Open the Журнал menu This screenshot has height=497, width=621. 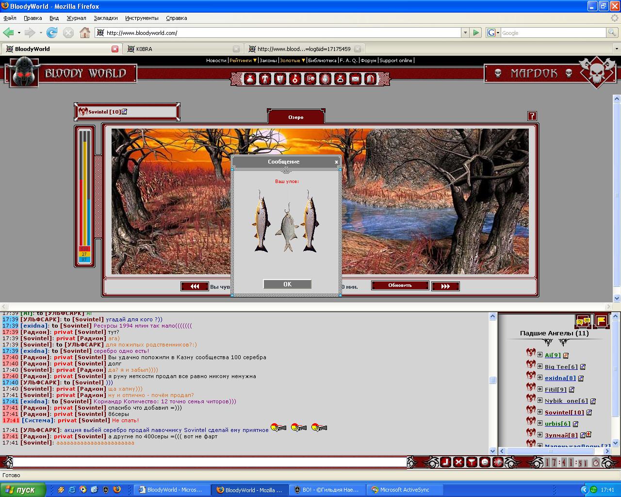(76, 18)
